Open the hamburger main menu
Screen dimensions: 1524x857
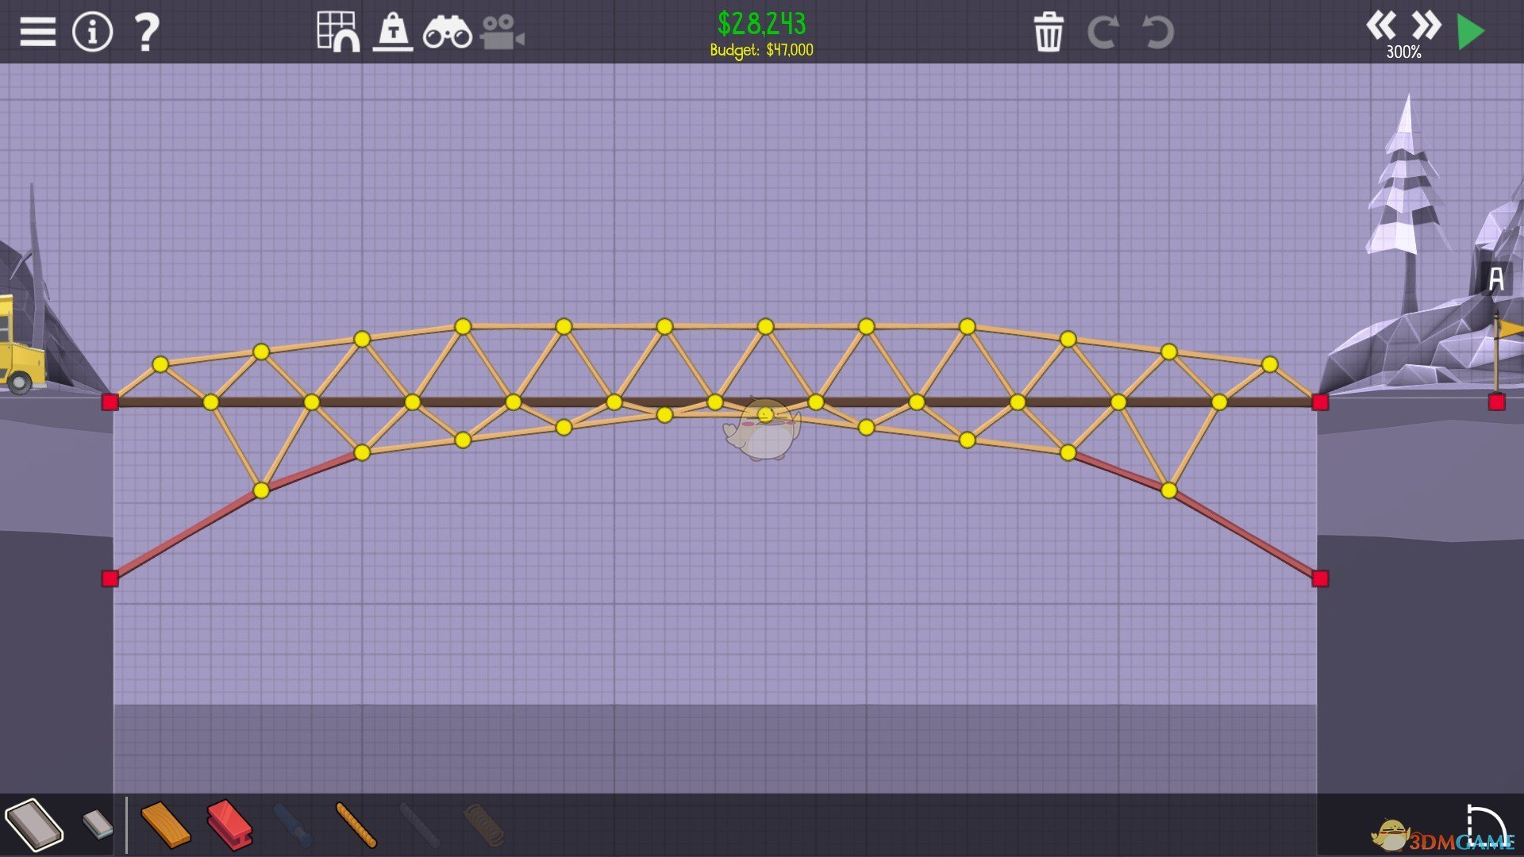click(37, 33)
